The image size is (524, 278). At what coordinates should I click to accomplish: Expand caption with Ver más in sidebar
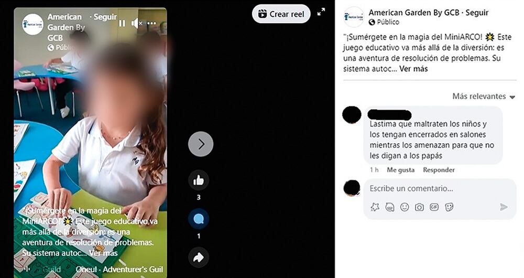[413, 69]
